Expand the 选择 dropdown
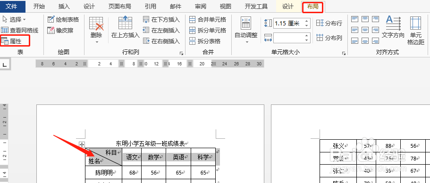 (x=14, y=20)
